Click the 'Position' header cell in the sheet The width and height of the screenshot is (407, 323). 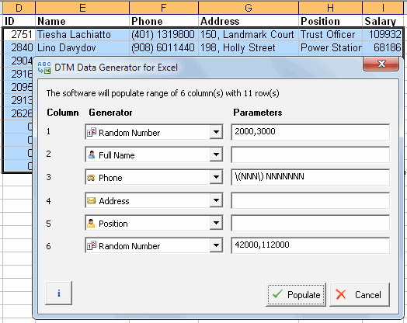tap(330, 21)
